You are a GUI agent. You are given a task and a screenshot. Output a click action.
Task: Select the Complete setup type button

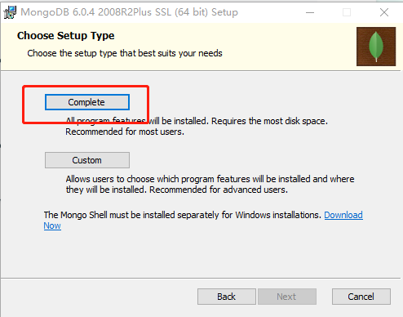tap(87, 102)
